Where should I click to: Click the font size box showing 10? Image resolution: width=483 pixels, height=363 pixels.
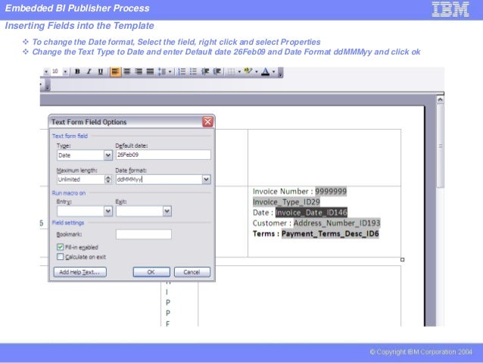(x=56, y=71)
